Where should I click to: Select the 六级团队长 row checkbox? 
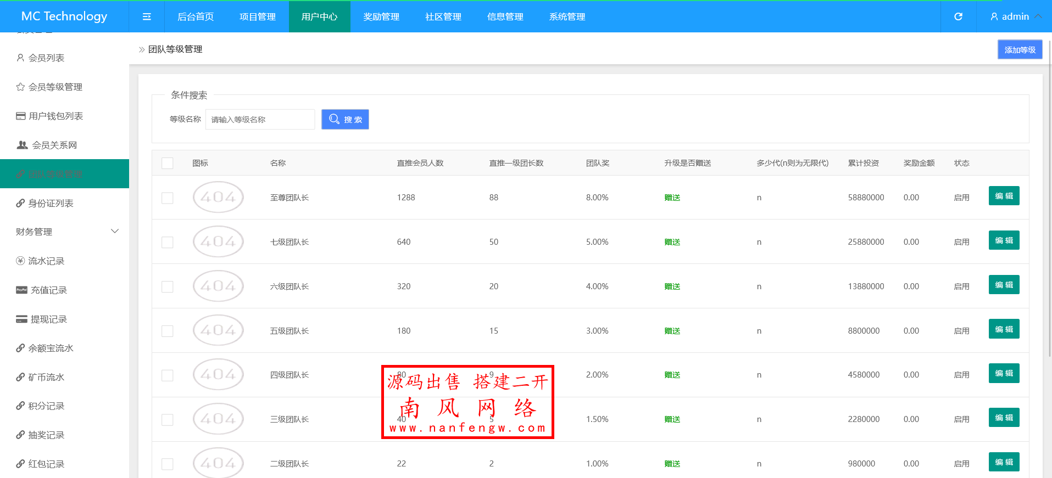click(x=168, y=286)
